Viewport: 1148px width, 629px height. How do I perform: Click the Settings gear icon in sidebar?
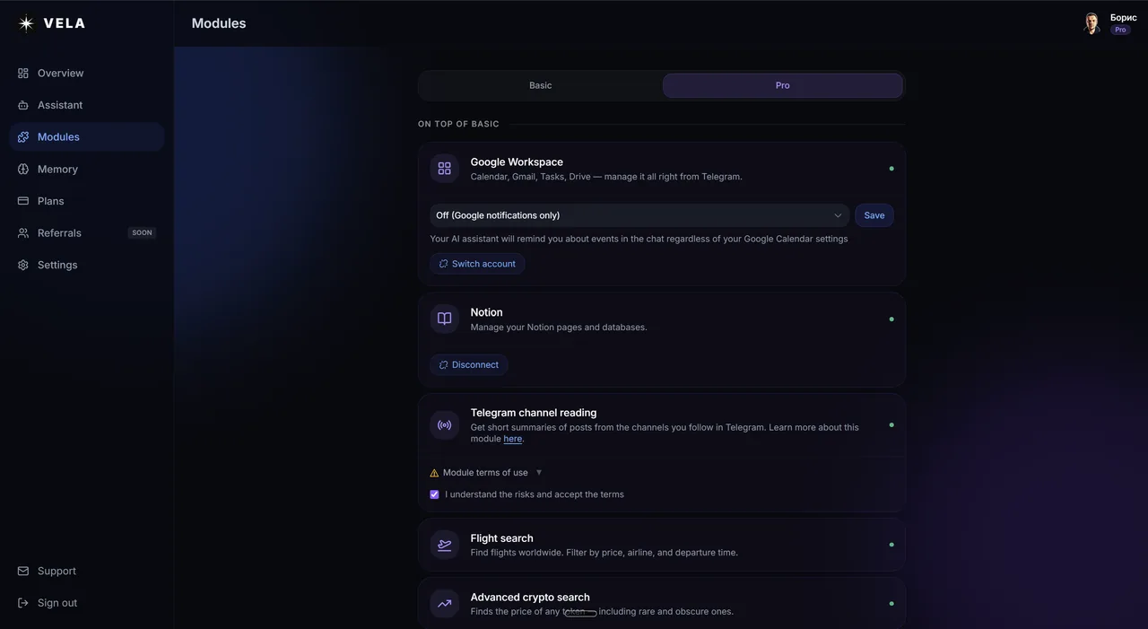tap(23, 265)
